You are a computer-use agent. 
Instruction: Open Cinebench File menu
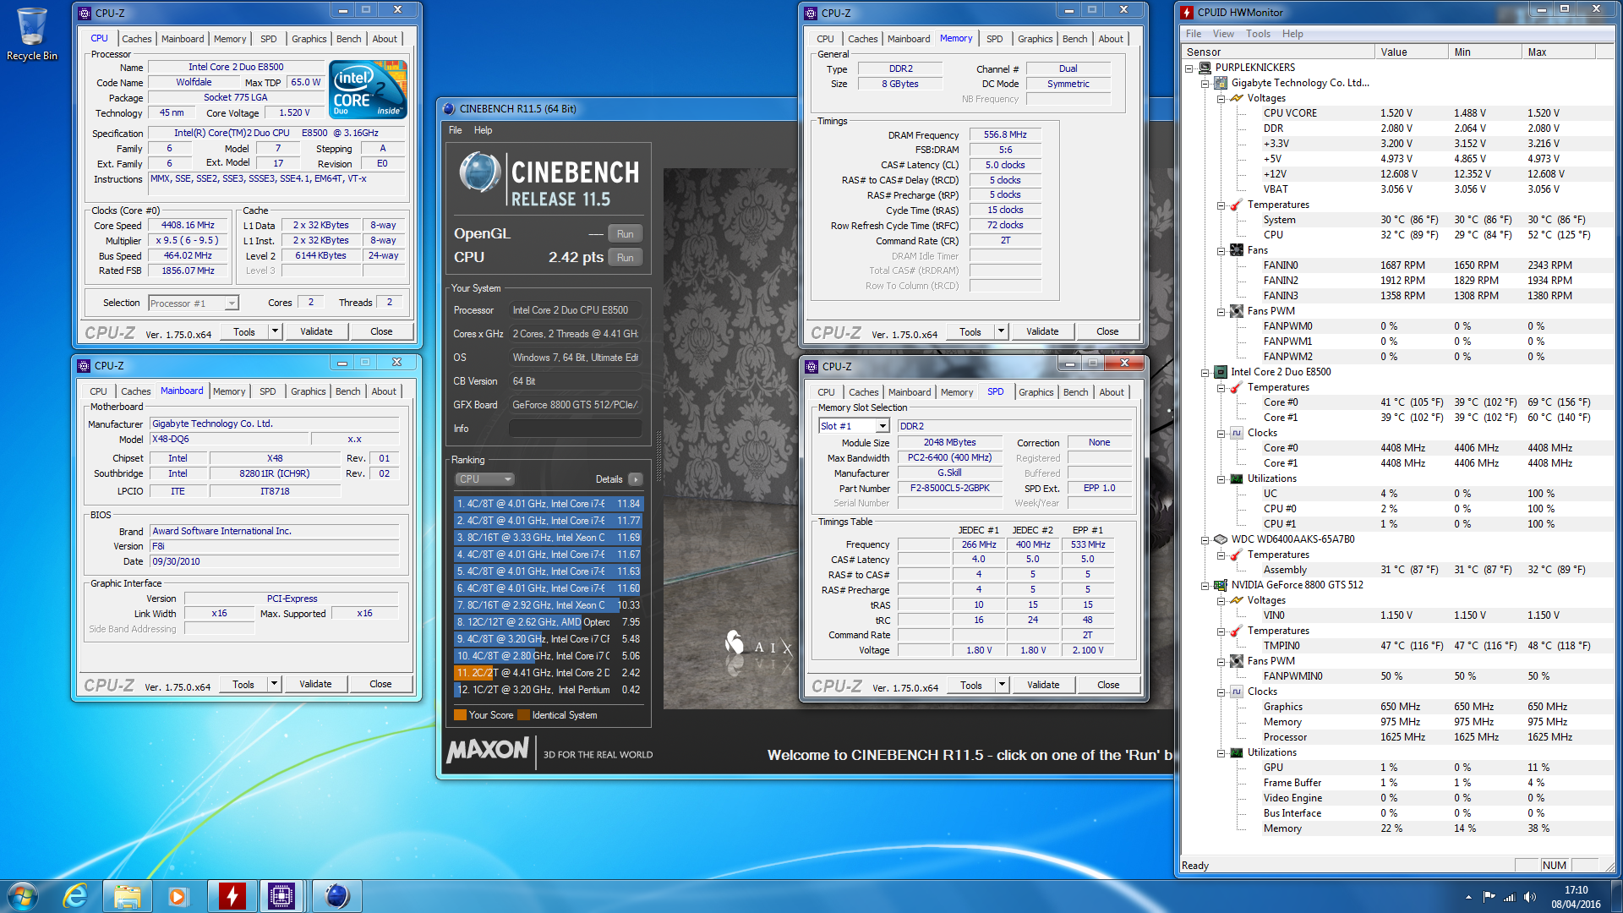[x=456, y=130]
